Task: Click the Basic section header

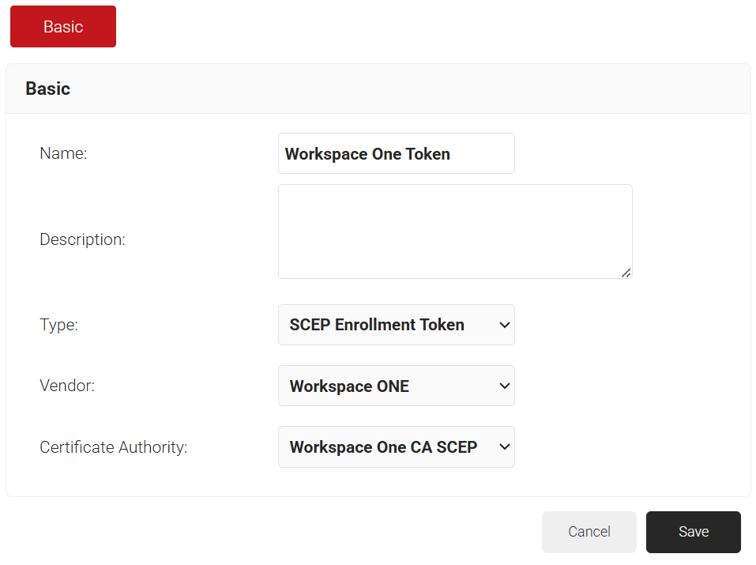Action: click(48, 89)
